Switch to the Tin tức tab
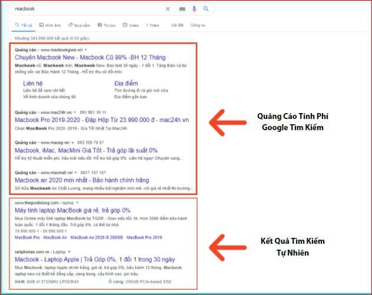372x295 pixels. coord(107,25)
